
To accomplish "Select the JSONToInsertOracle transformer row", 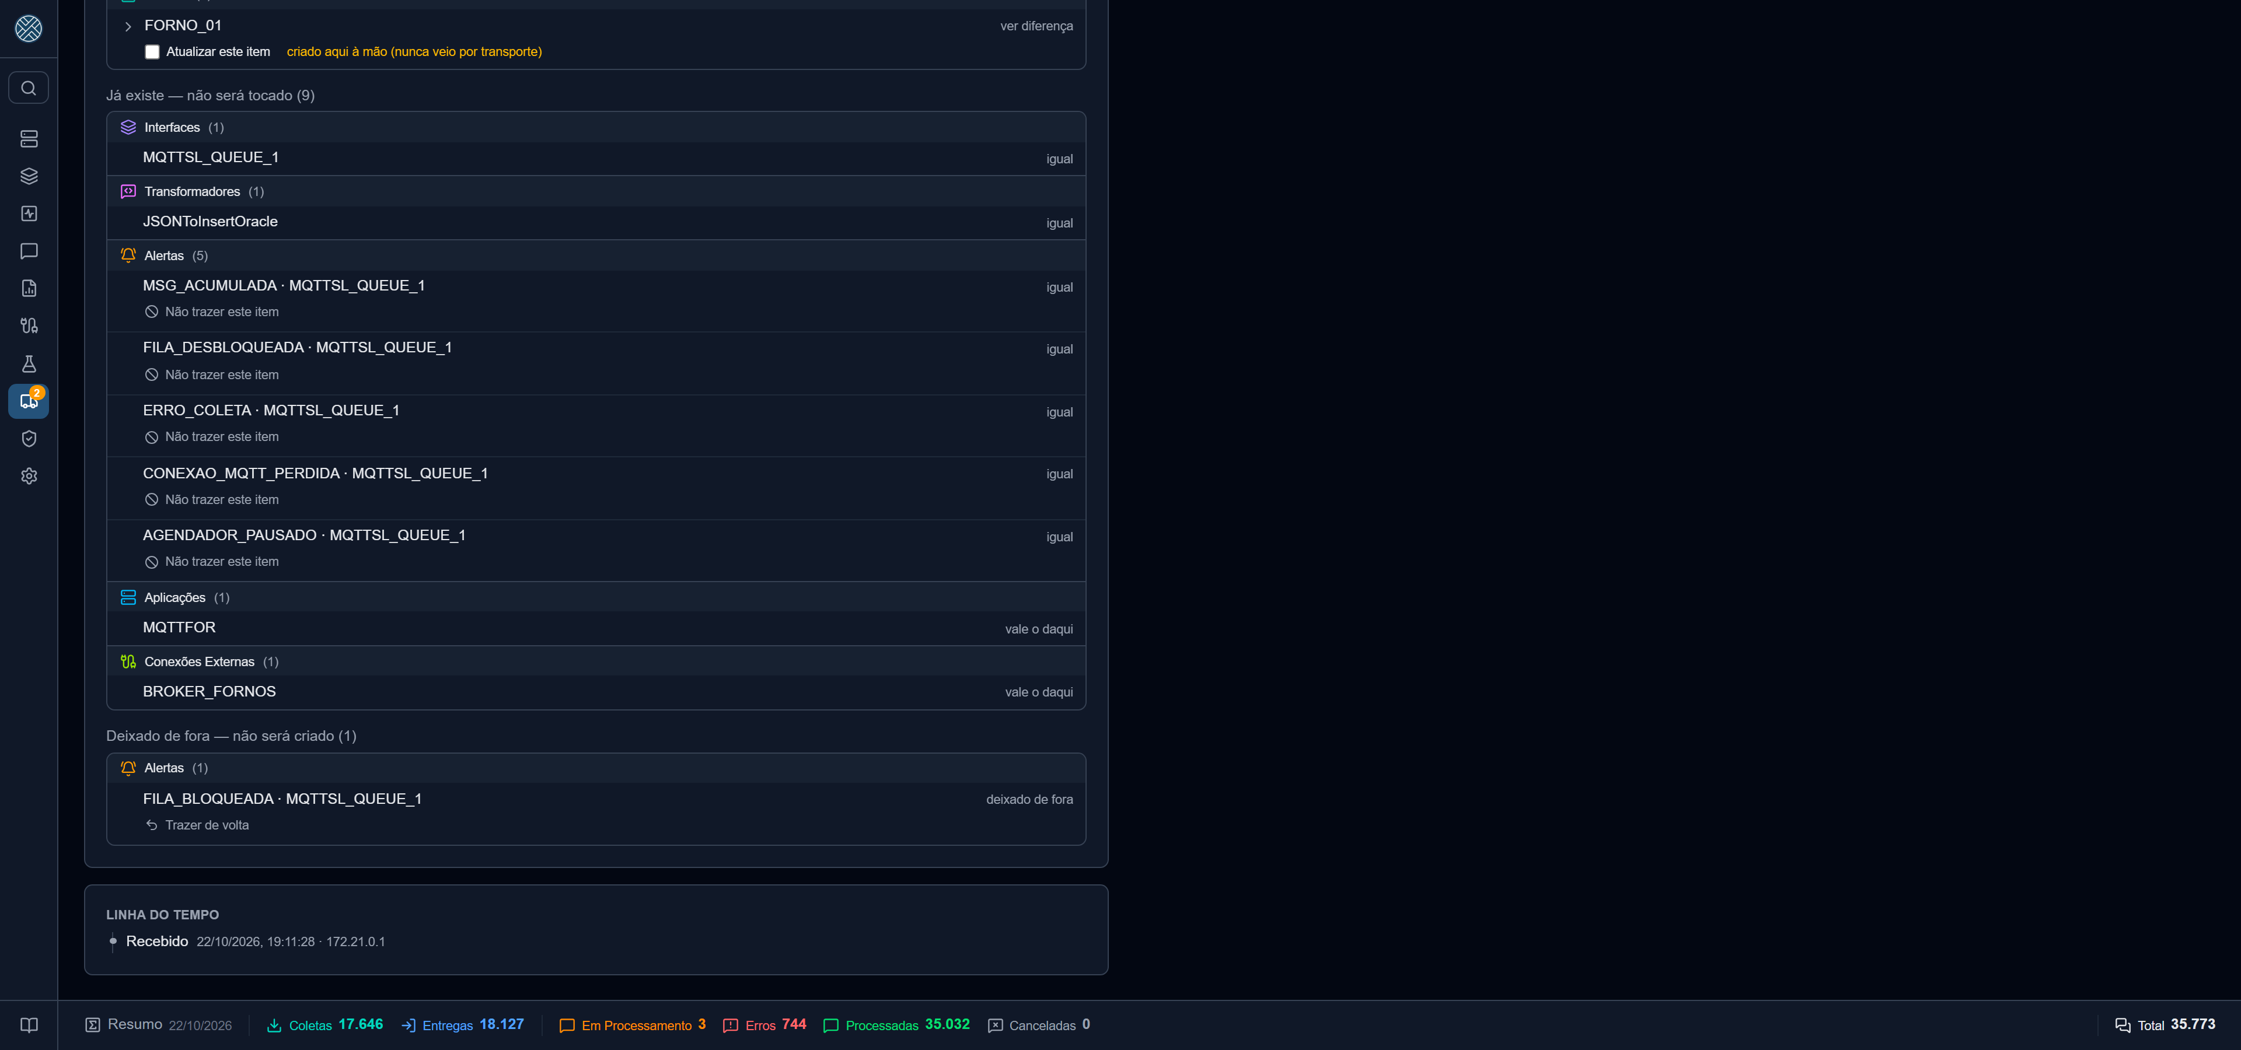I will (x=596, y=222).
